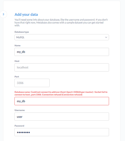Click the chevron arrow in Database type dropdown
This screenshot has height=141, width=125.
click(x=106, y=37)
